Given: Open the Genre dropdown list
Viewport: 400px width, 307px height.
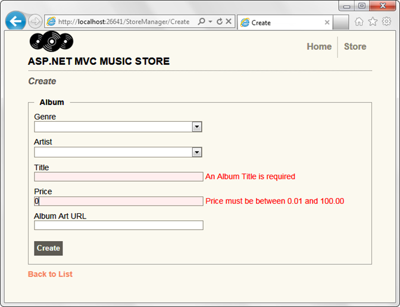Looking at the screenshot, I should click(118, 126).
